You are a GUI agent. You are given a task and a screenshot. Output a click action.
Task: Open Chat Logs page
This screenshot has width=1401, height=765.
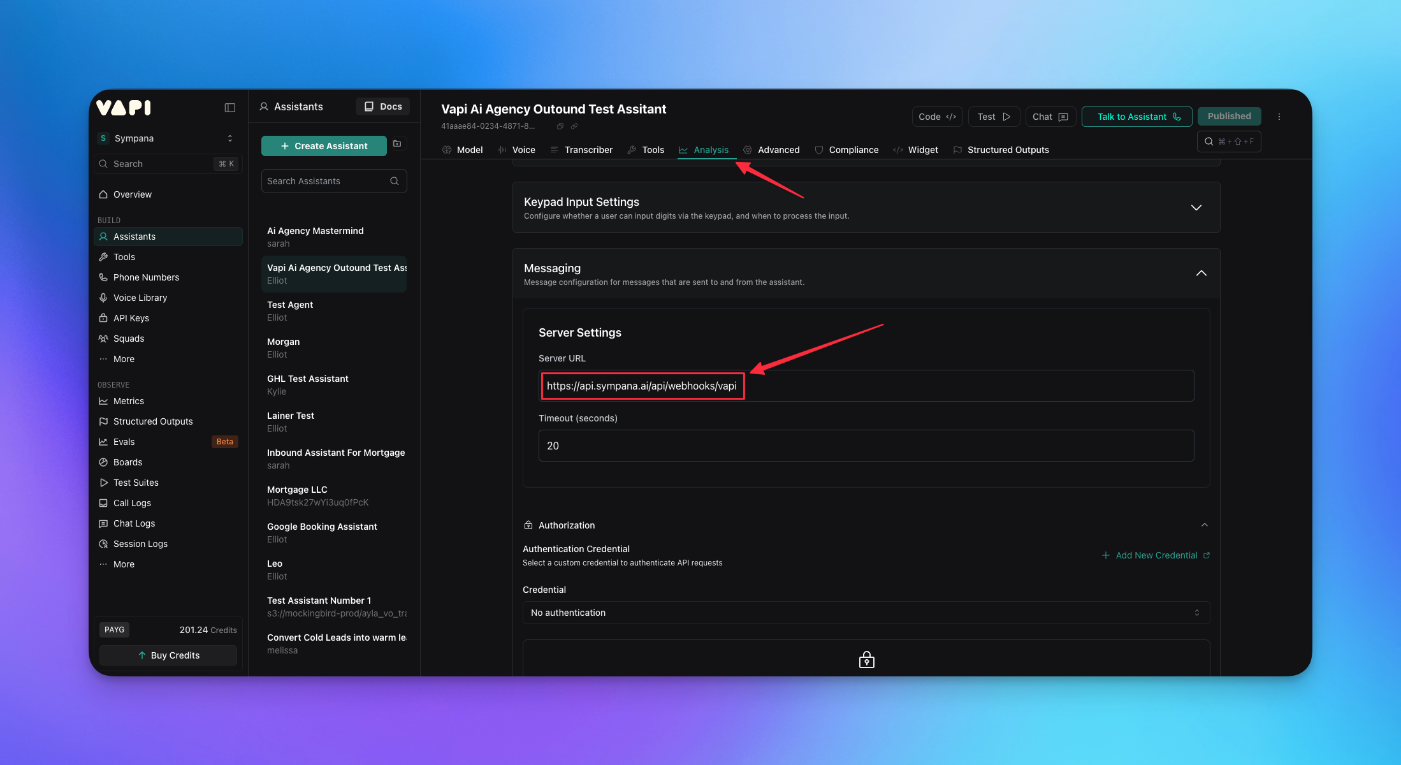click(168, 523)
